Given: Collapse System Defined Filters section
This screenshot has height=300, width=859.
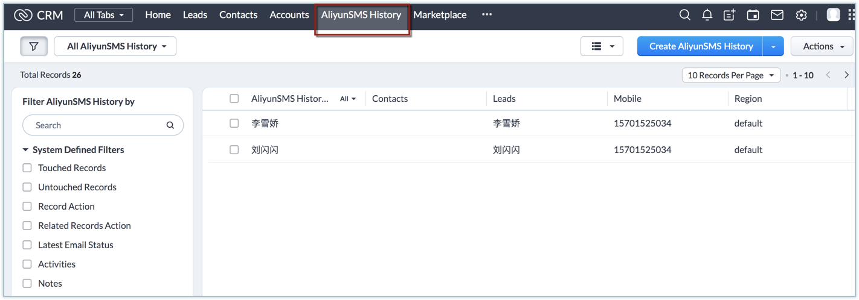Looking at the screenshot, I should tap(25, 150).
